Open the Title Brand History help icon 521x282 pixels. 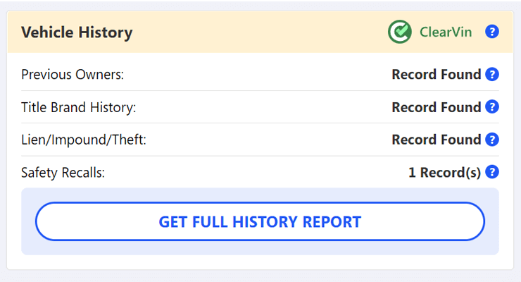click(491, 106)
